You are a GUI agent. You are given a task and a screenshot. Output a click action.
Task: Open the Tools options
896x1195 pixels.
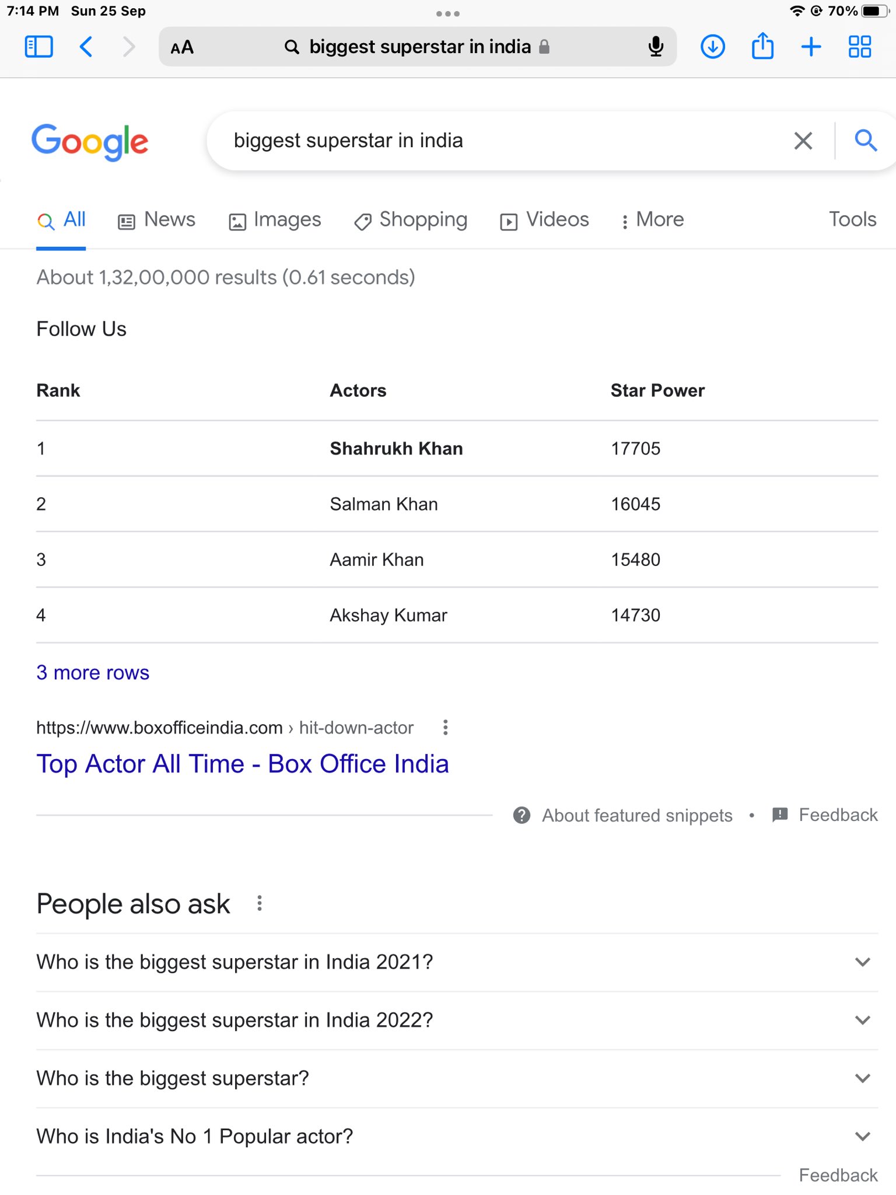(853, 219)
